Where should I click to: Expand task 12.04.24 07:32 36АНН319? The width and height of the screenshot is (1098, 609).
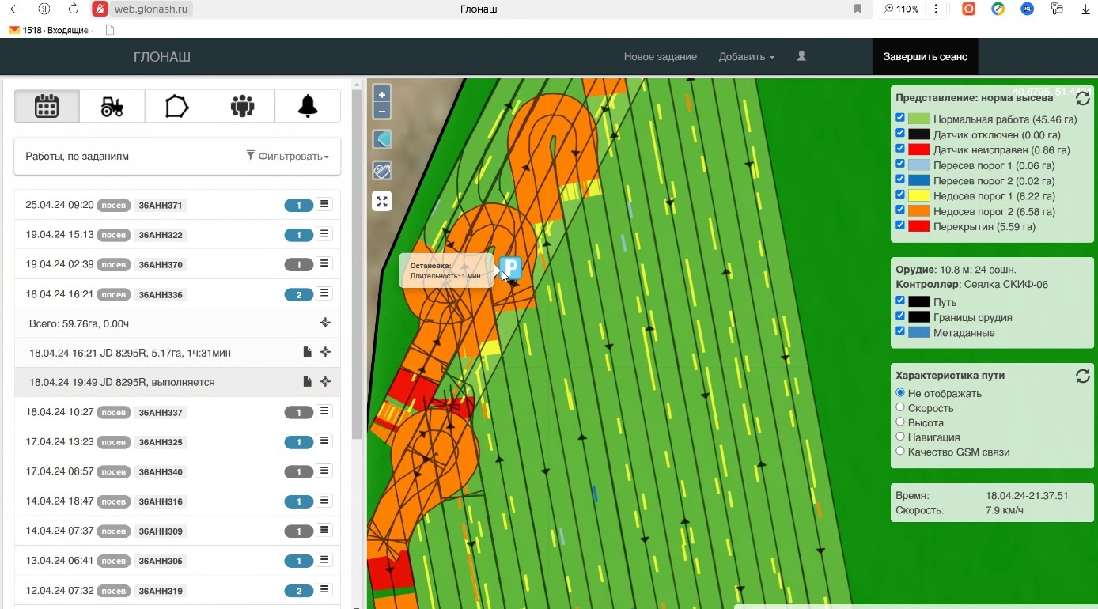pyautogui.click(x=177, y=590)
